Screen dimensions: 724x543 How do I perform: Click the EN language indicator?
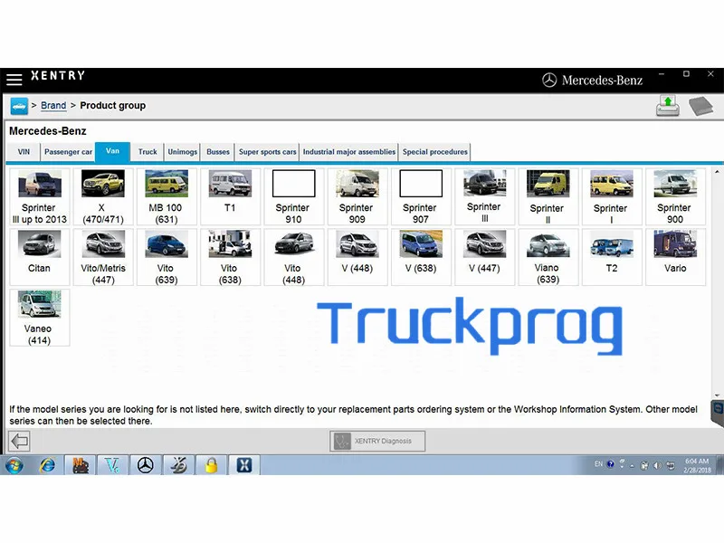pos(598,464)
